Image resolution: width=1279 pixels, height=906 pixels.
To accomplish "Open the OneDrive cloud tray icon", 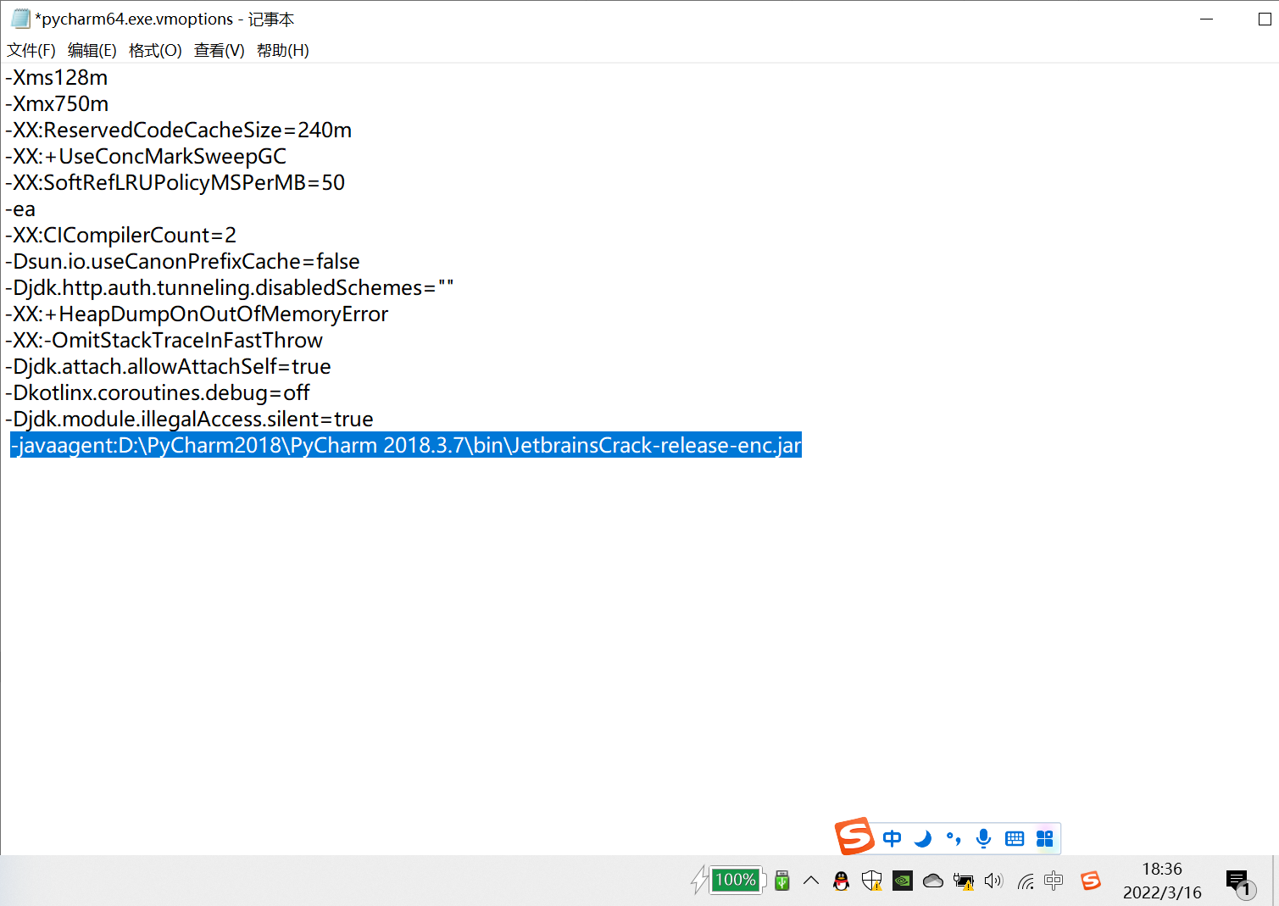I will coord(933,881).
